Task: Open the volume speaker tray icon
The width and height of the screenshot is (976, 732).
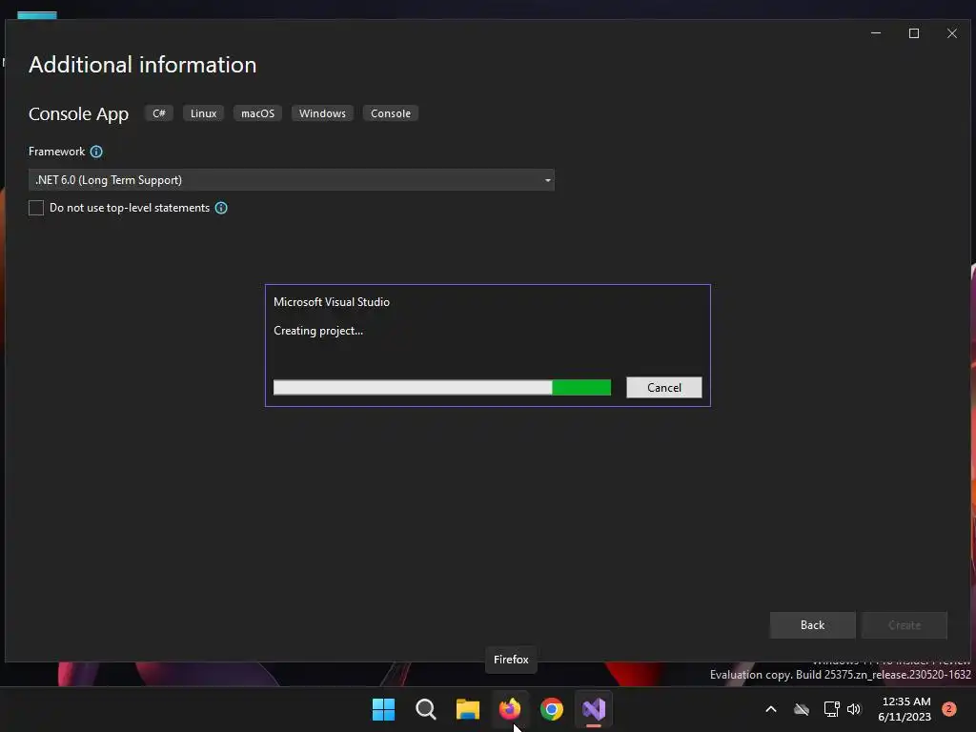Action: 854,709
